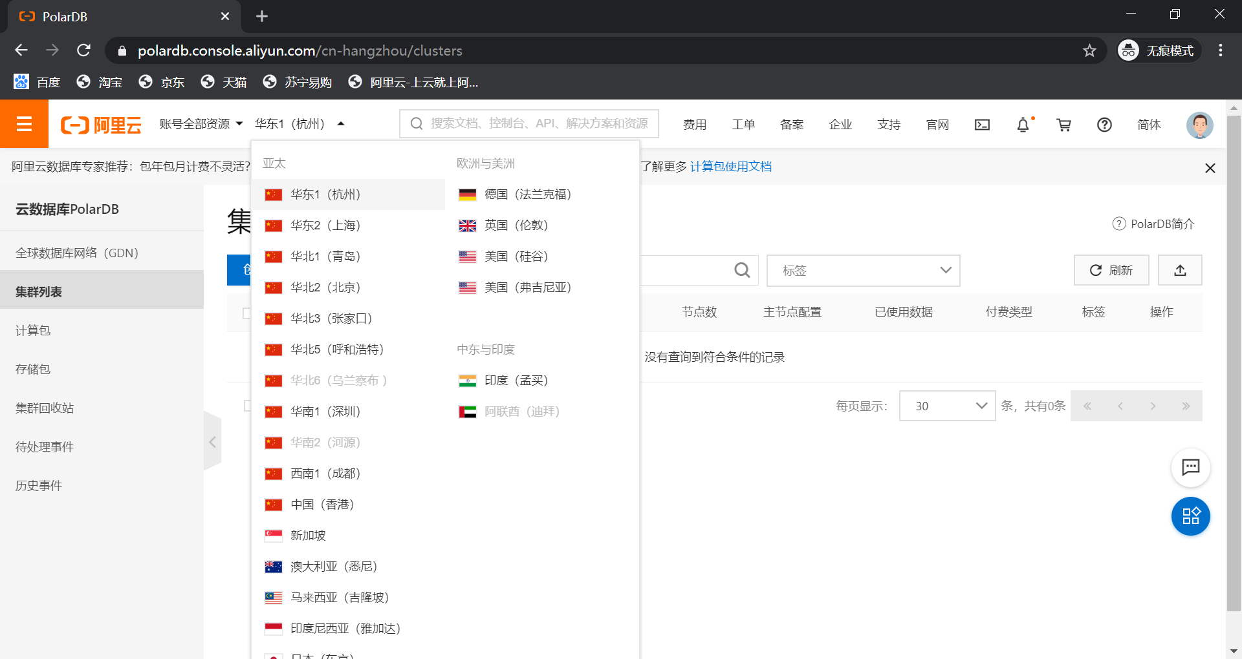The width and height of the screenshot is (1242, 659).
Task: Open the 淘宝 bookmark
Action: click(99, 82)
